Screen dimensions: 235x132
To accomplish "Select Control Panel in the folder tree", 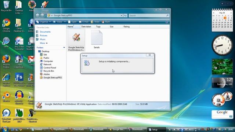I will pyautogui.click(x=48, y=67).
